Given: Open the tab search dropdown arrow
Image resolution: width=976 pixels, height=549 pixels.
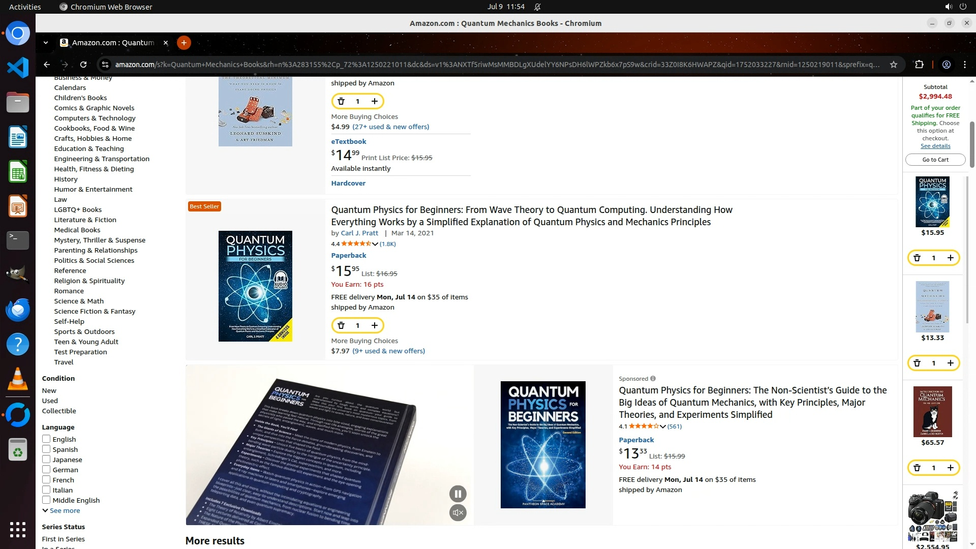Looking at the screenshot, I should click(x=46, y=43).
